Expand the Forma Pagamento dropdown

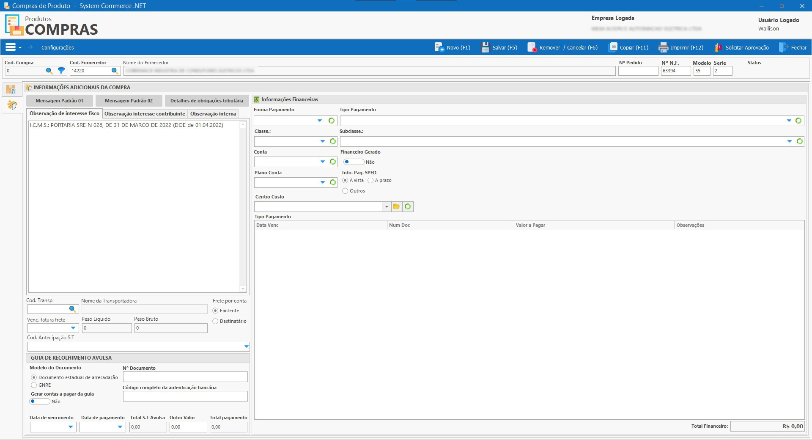(320, 121)
